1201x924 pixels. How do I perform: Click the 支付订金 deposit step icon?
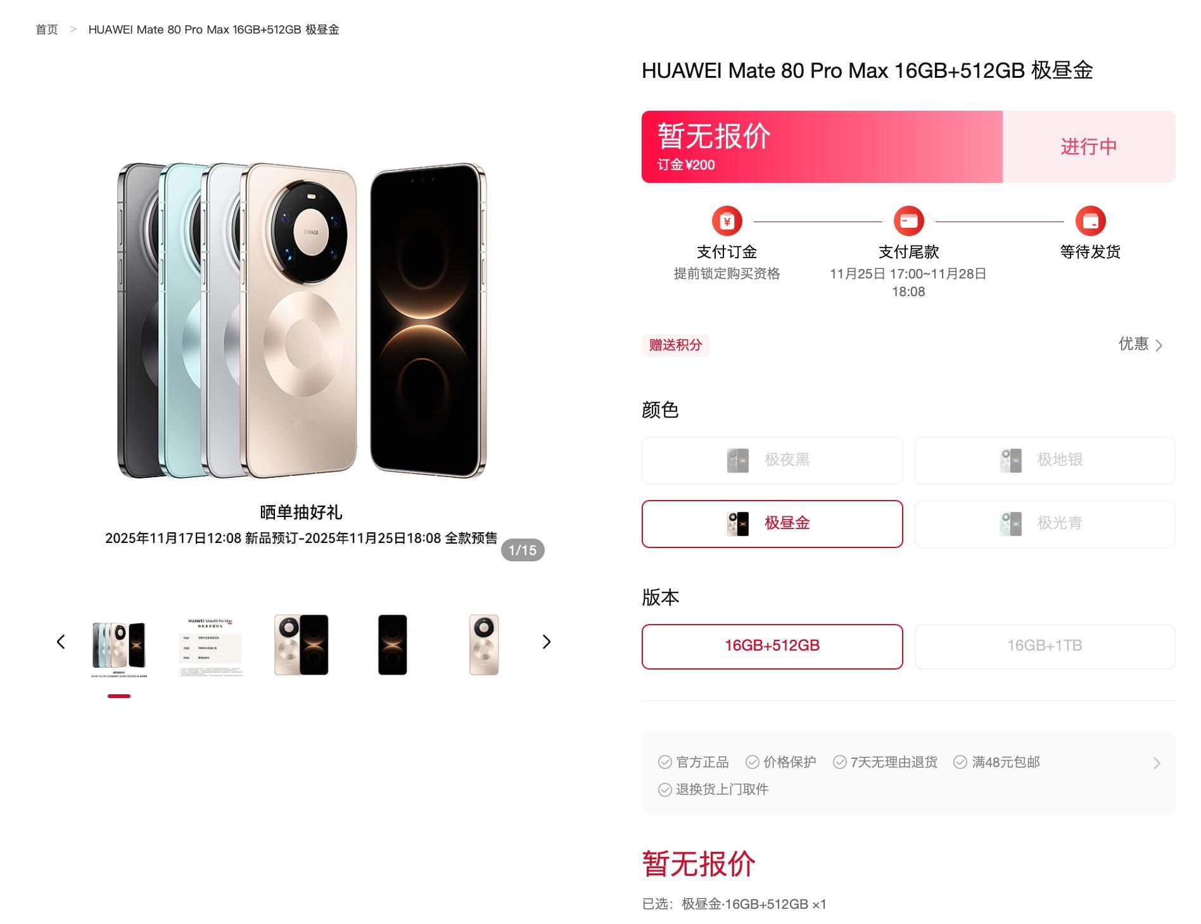(727, 222)
